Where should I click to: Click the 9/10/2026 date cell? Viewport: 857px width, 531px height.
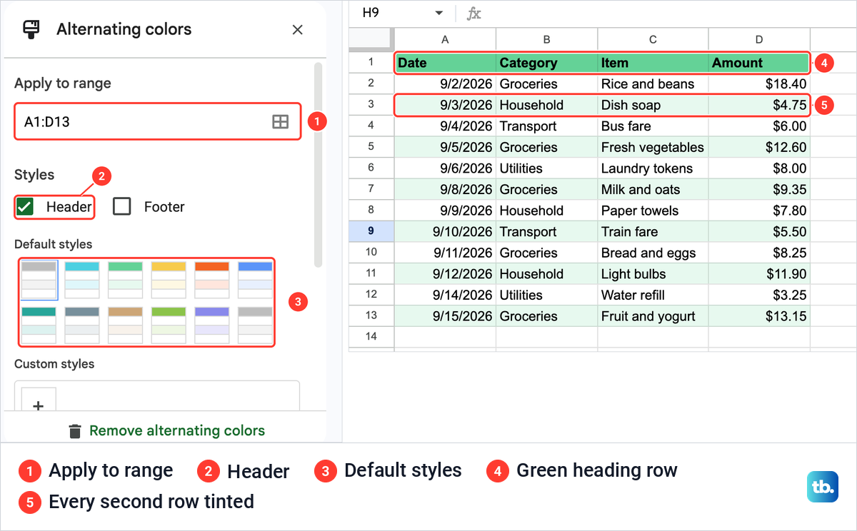pos(445,231)
